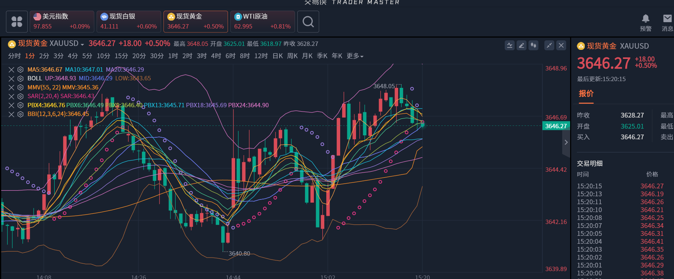The image size is (674, 279).
Task: Switch to 30分 timeframe
Action: (157, 56)
